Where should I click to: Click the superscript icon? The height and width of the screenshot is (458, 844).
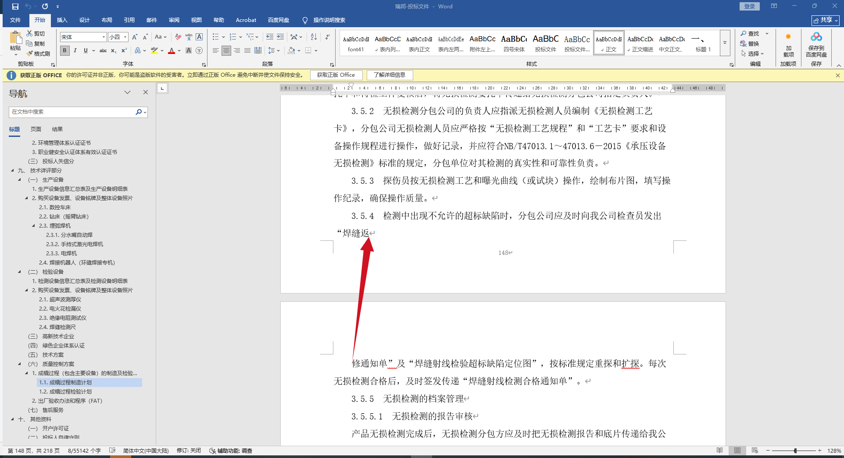124,51
